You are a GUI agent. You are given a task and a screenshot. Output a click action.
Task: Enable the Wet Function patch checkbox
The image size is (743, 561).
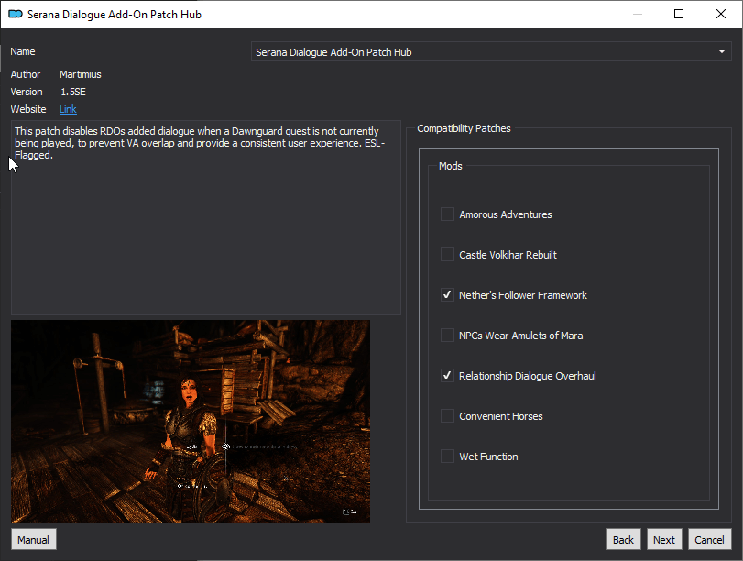pos(447,456)
